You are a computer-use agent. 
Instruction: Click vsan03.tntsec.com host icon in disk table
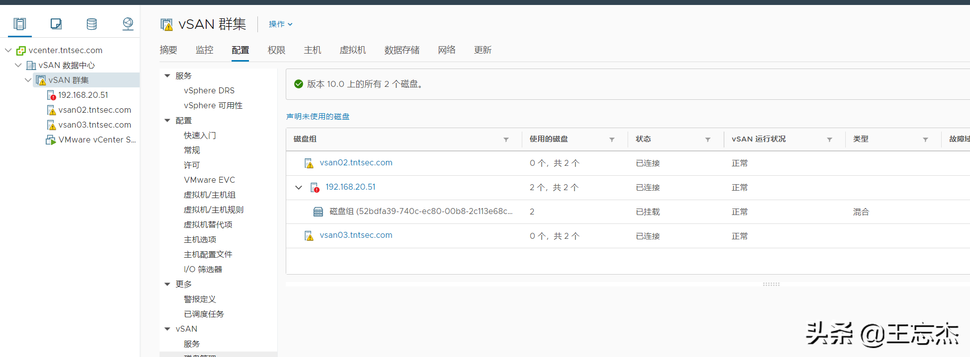point(309,236)
